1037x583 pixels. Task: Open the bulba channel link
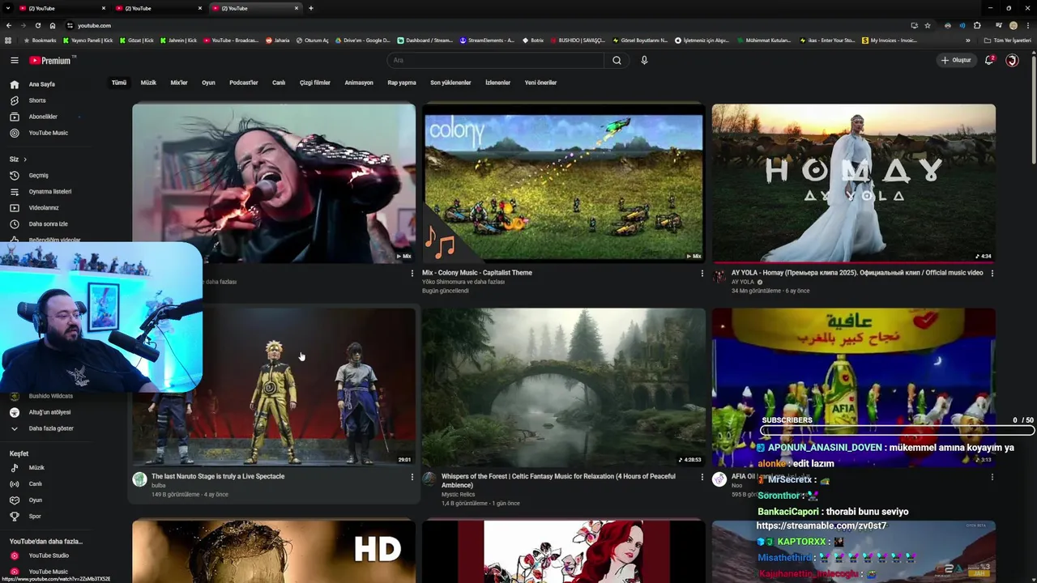point(158,486)
